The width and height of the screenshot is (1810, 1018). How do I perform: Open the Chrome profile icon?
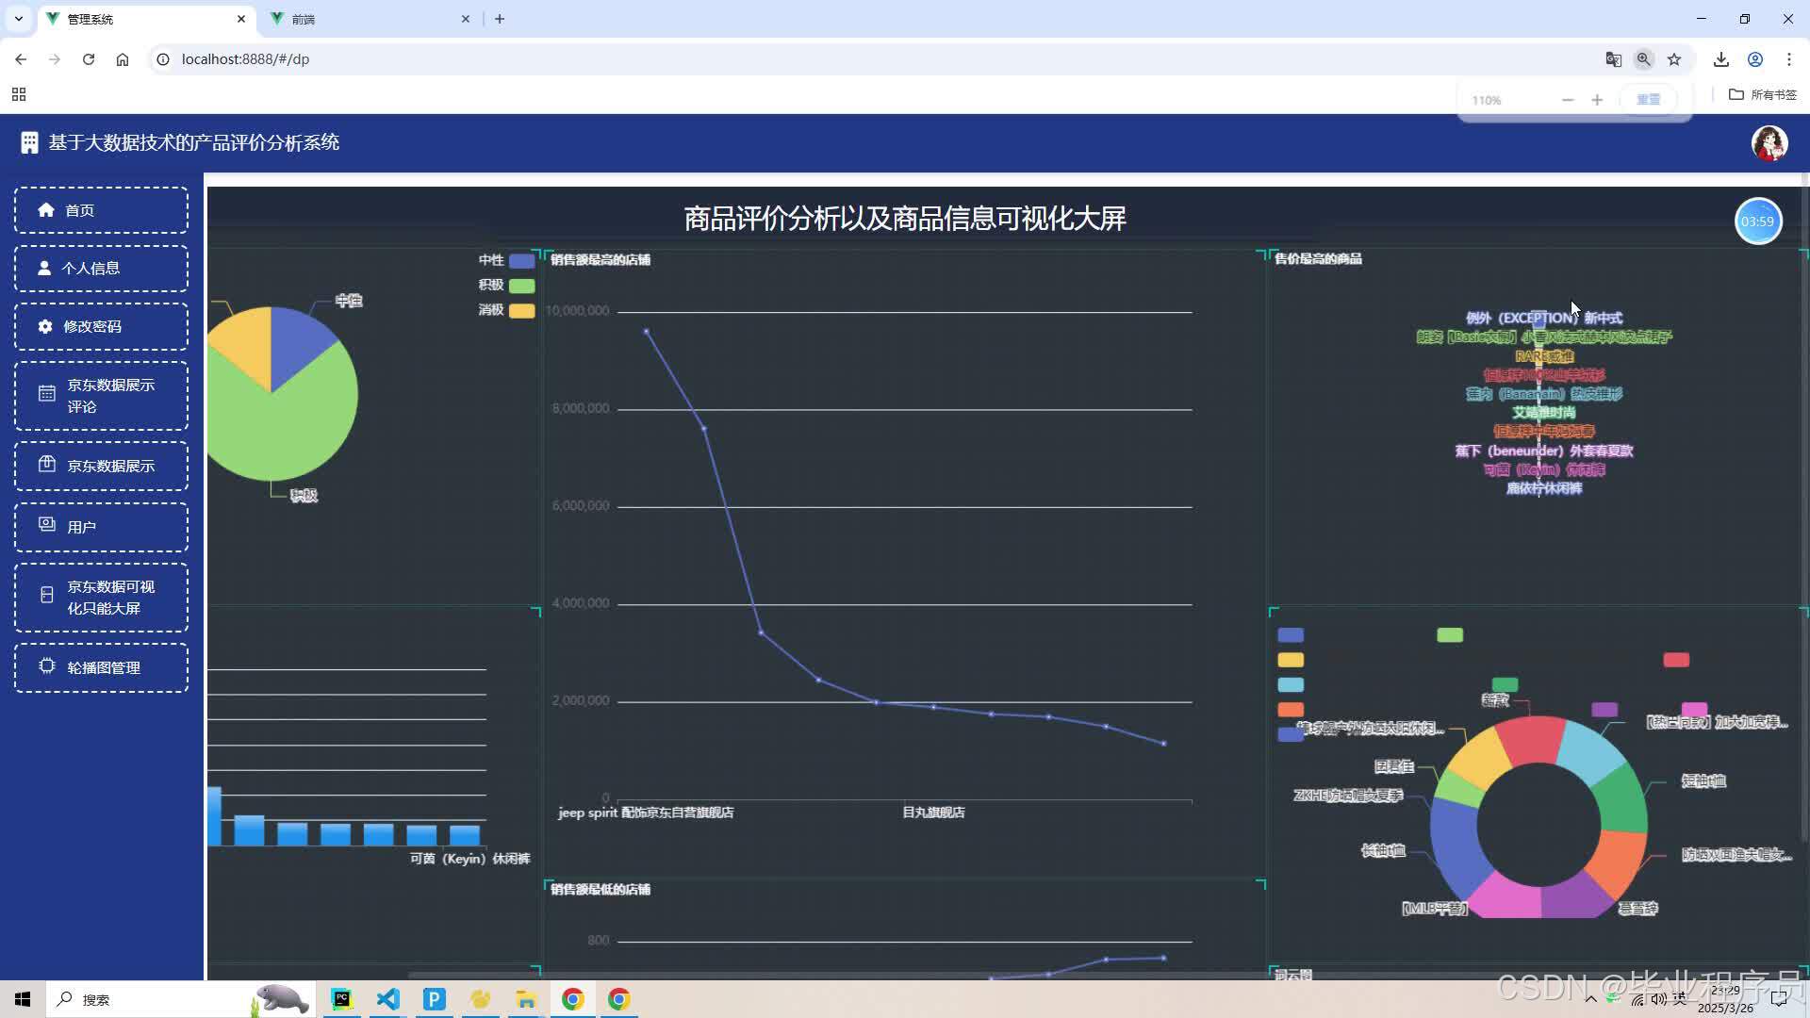pyautogui.click(x=1755, y=59)
